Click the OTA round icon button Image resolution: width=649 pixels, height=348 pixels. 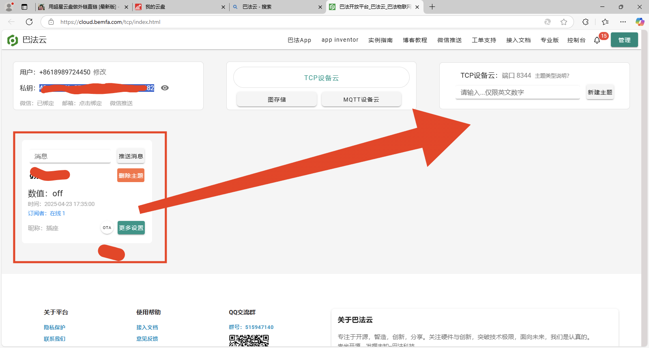coord(107,228)
